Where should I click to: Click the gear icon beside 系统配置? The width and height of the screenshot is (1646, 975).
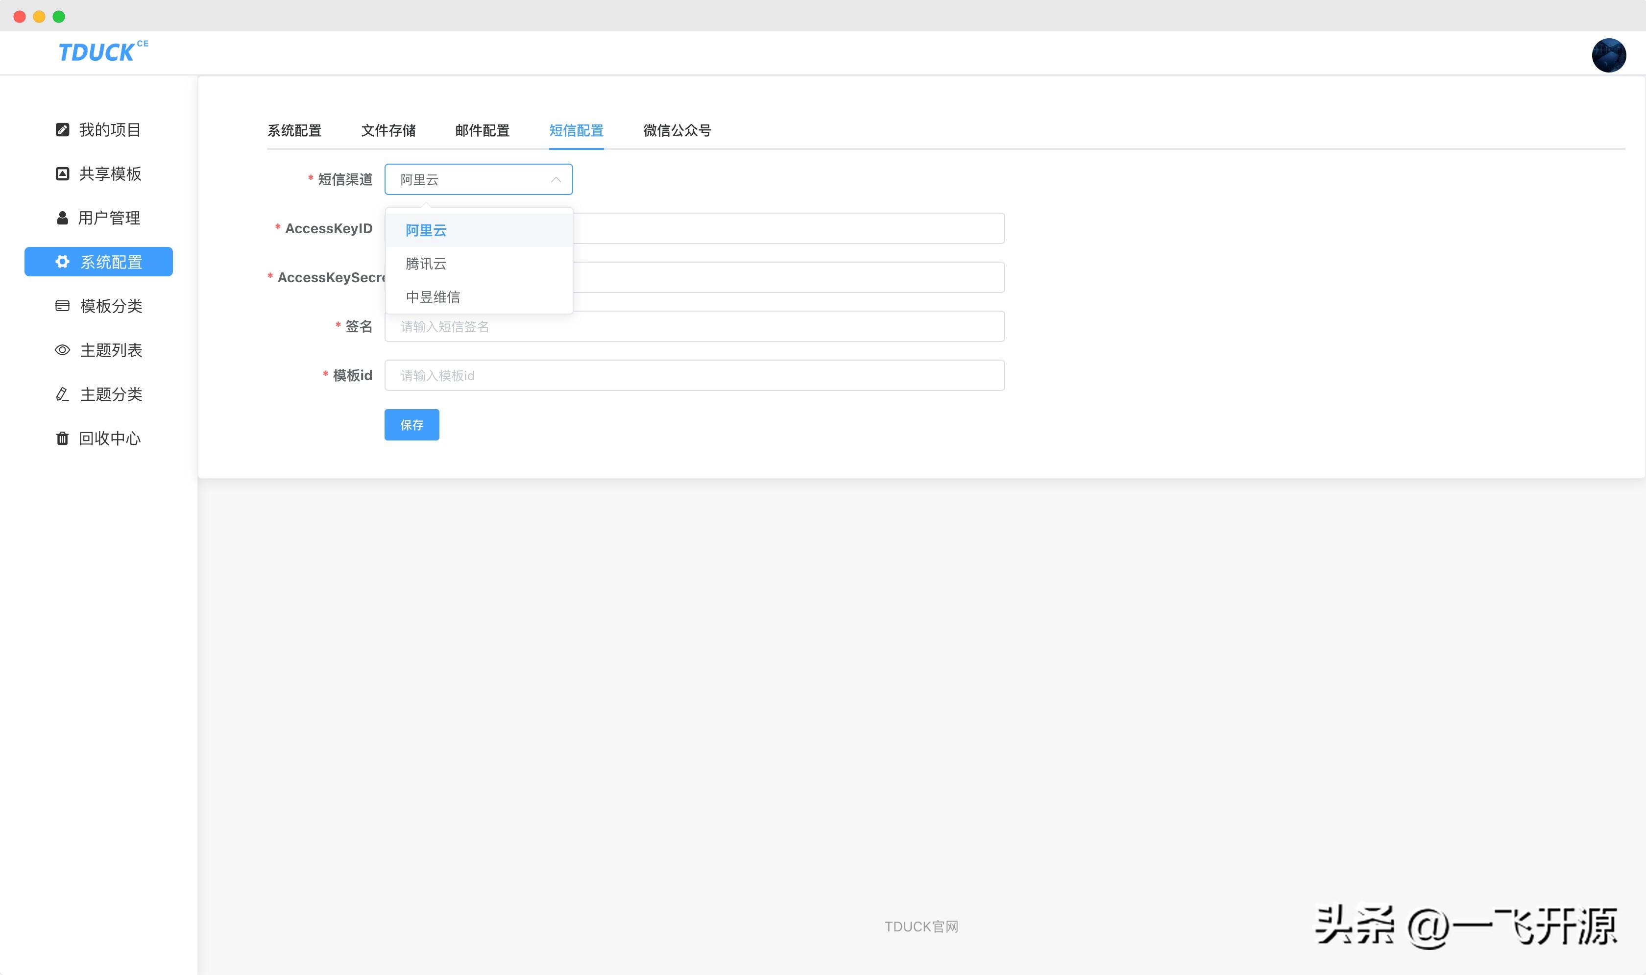click(x=62, y=262)
